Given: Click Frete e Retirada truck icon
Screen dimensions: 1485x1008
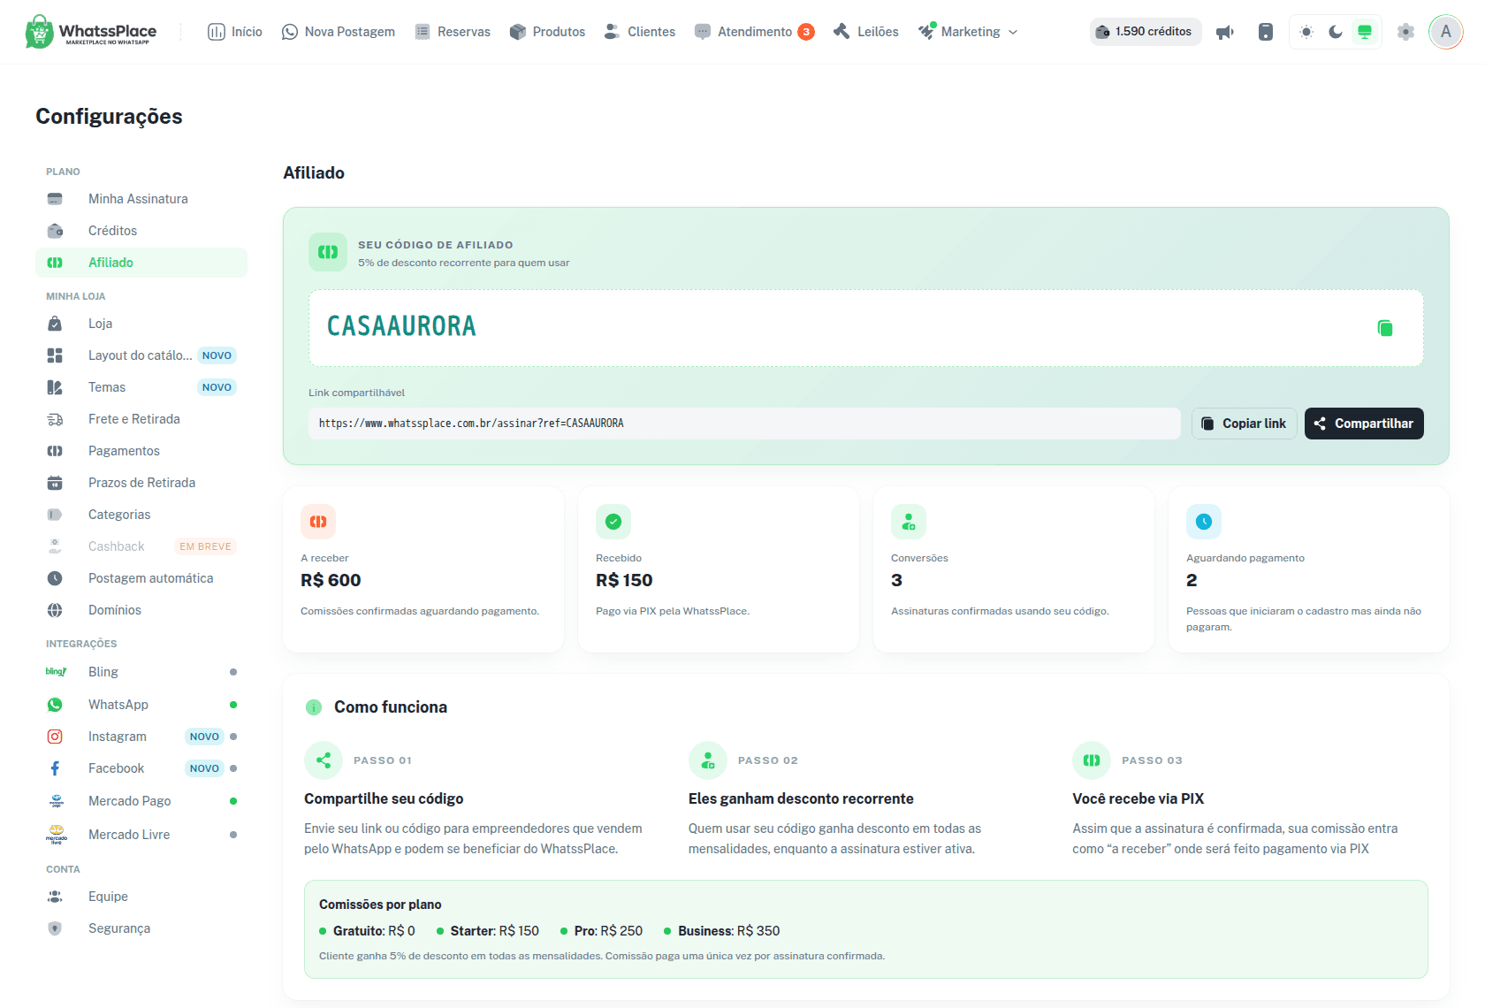Looking at the screenshot, I should 55,419.
